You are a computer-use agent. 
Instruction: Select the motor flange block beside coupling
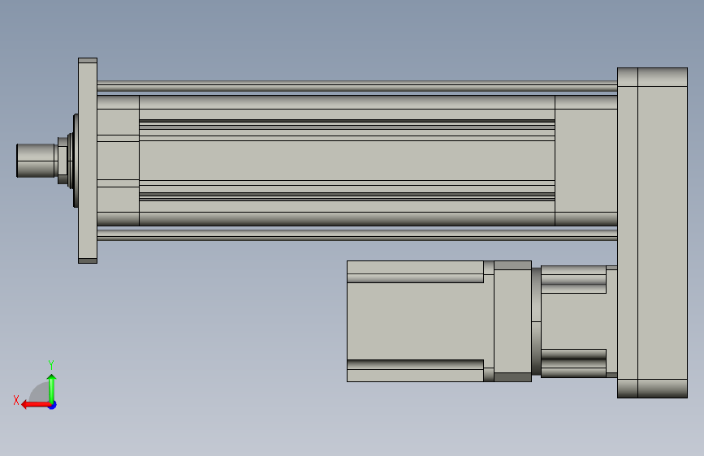pyautogui.click(x=512, y=321)
